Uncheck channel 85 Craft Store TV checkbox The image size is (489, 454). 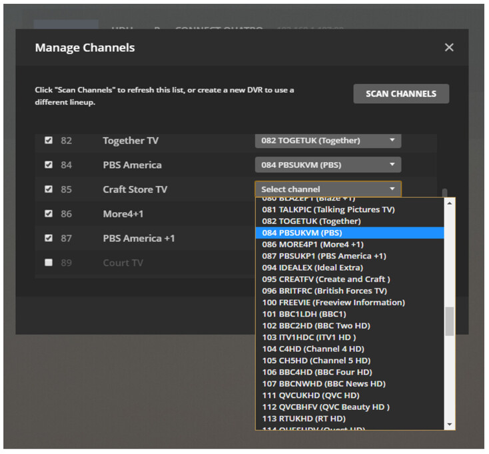pos(49,189)
